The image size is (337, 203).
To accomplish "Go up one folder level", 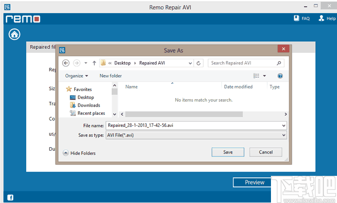I will 94,63.
